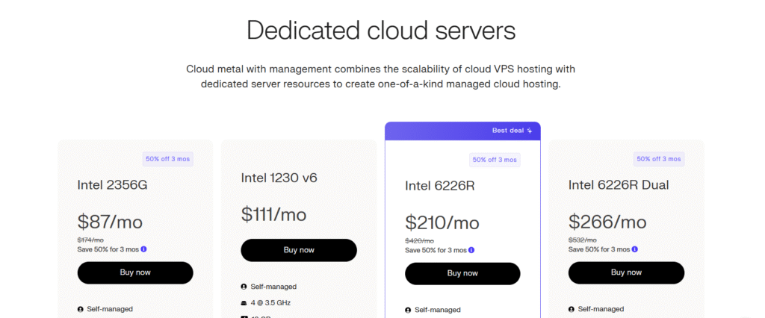Click 50% off 3 mos badge on Intel 2356G
This screenshot has height=318, width=765.
(168, 159)
